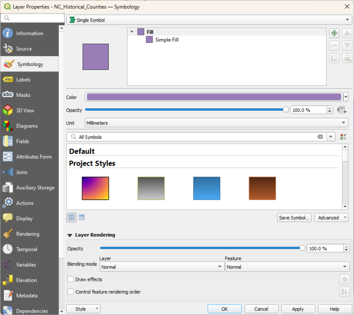Open the style manager icon
Viewport: 354px width, 315px height.
[343, 137]
